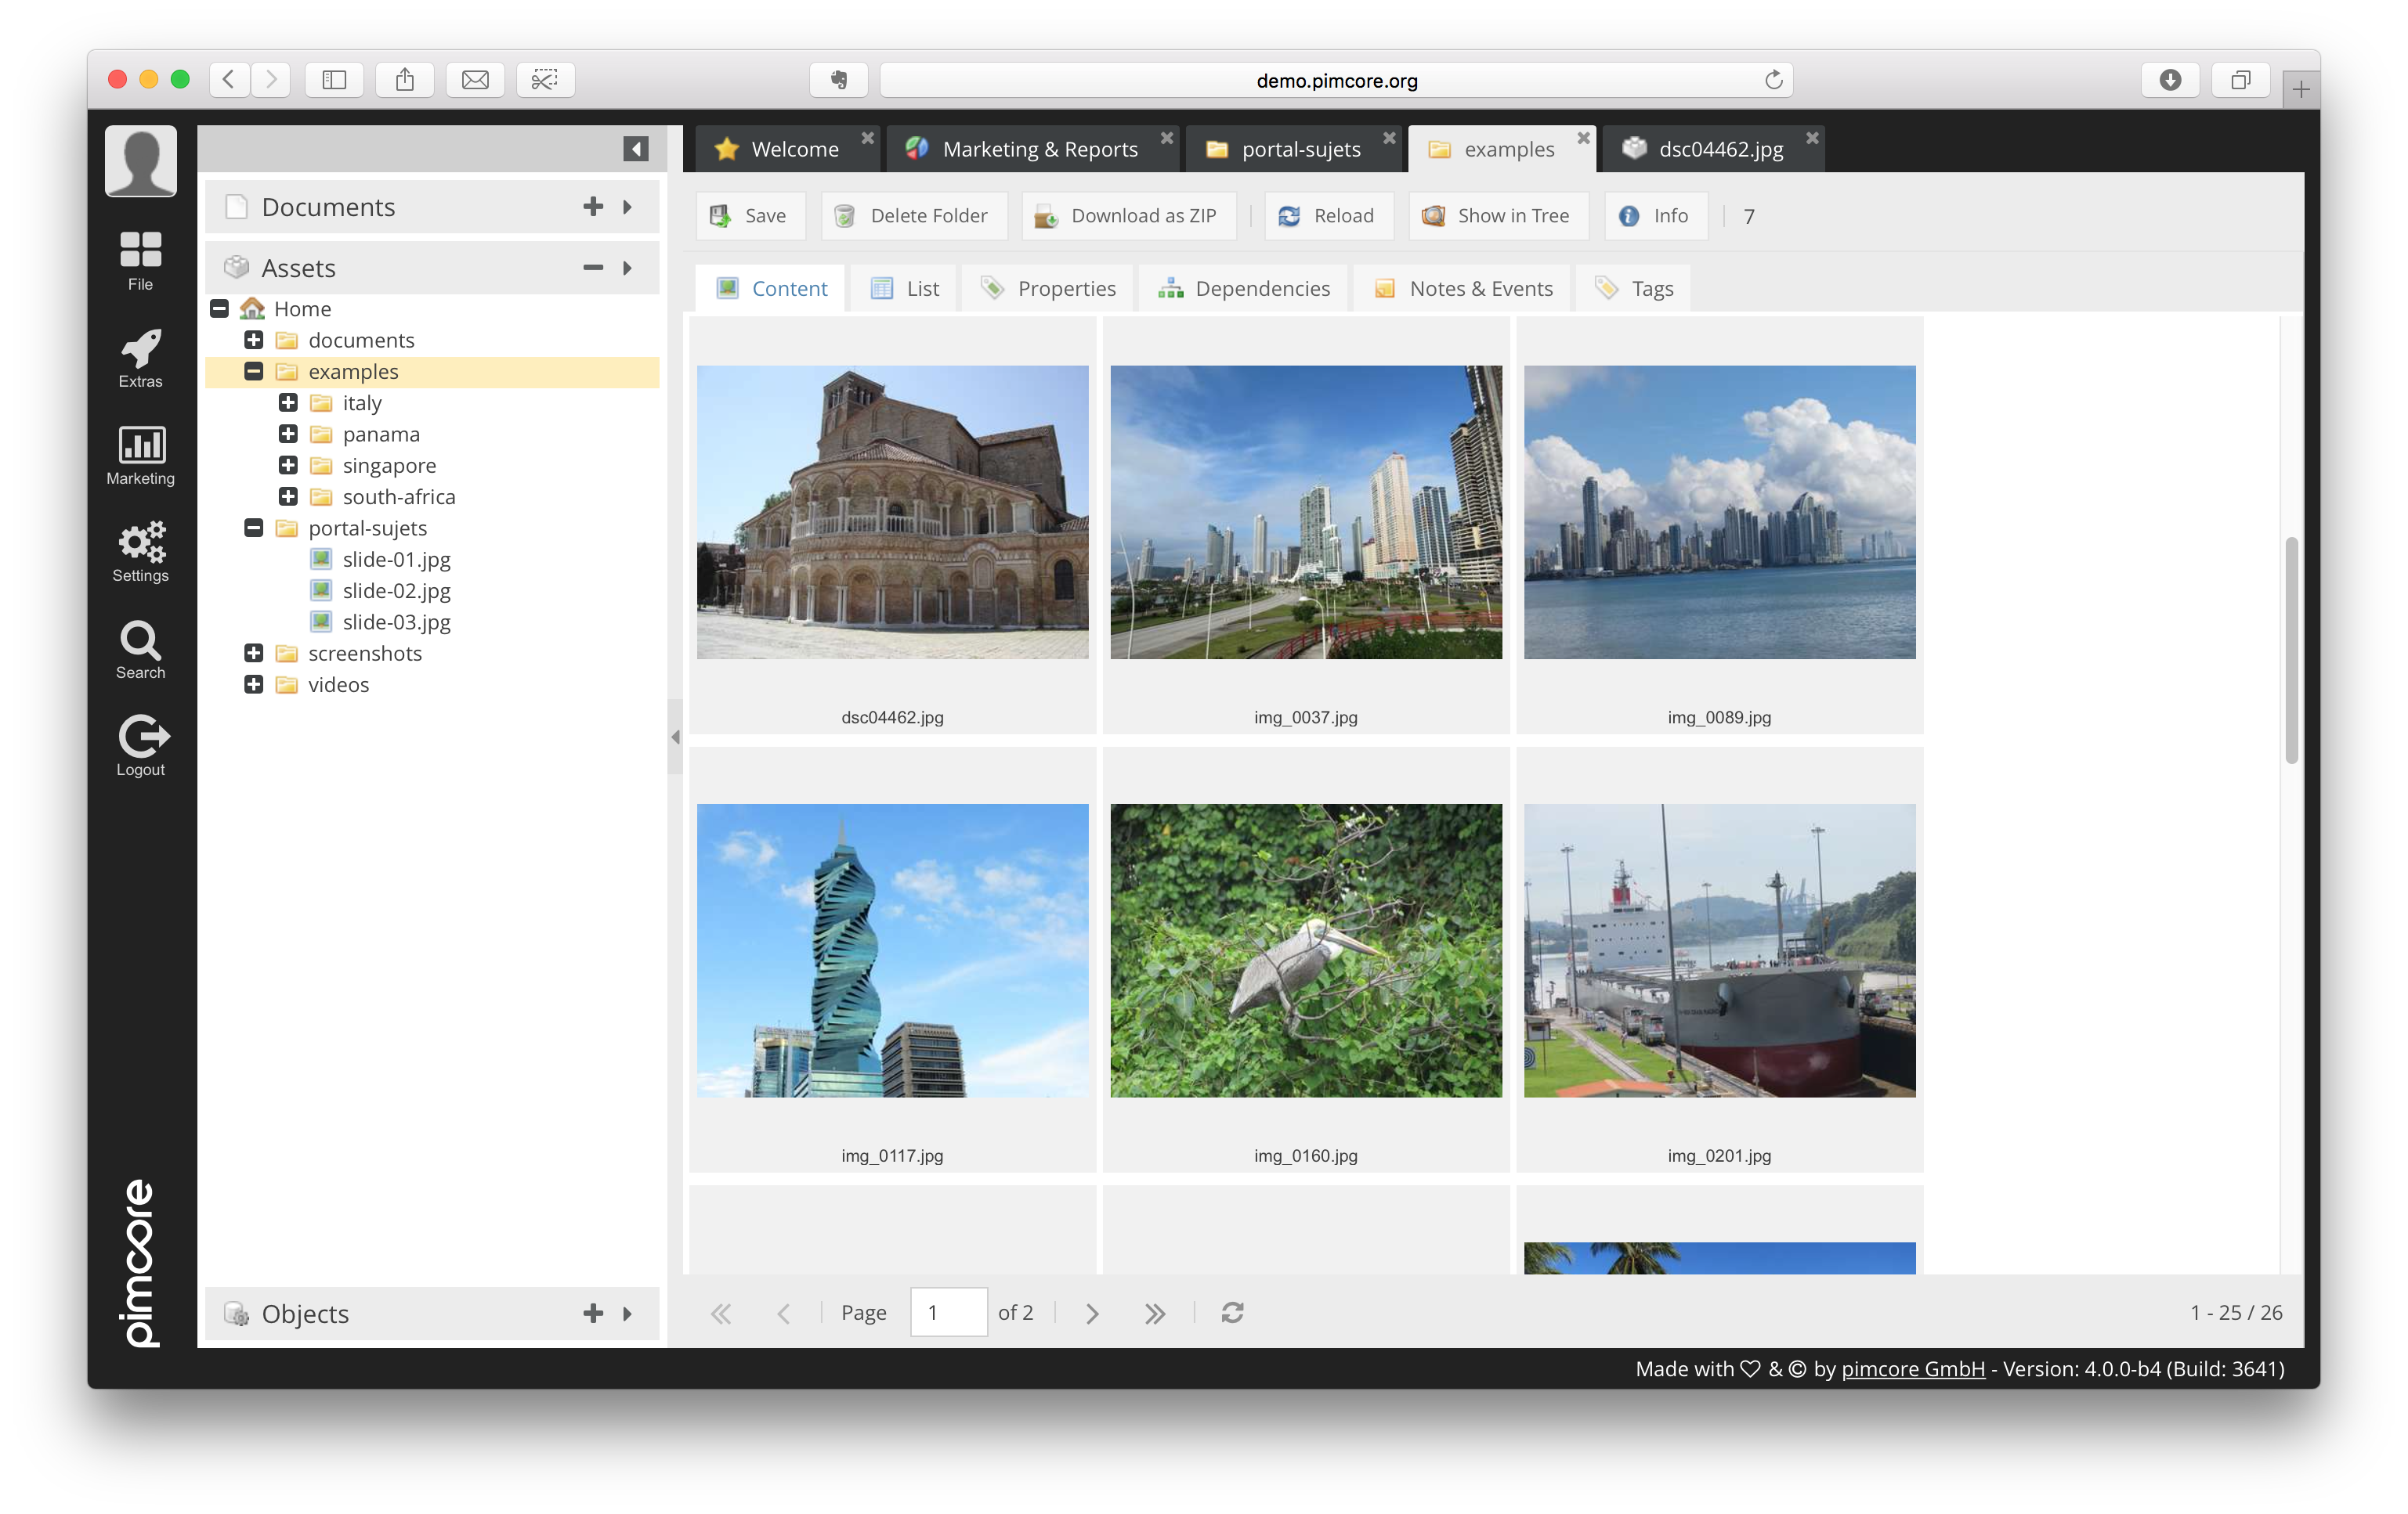Download the folder as ZIP

tap(1127, 216)
